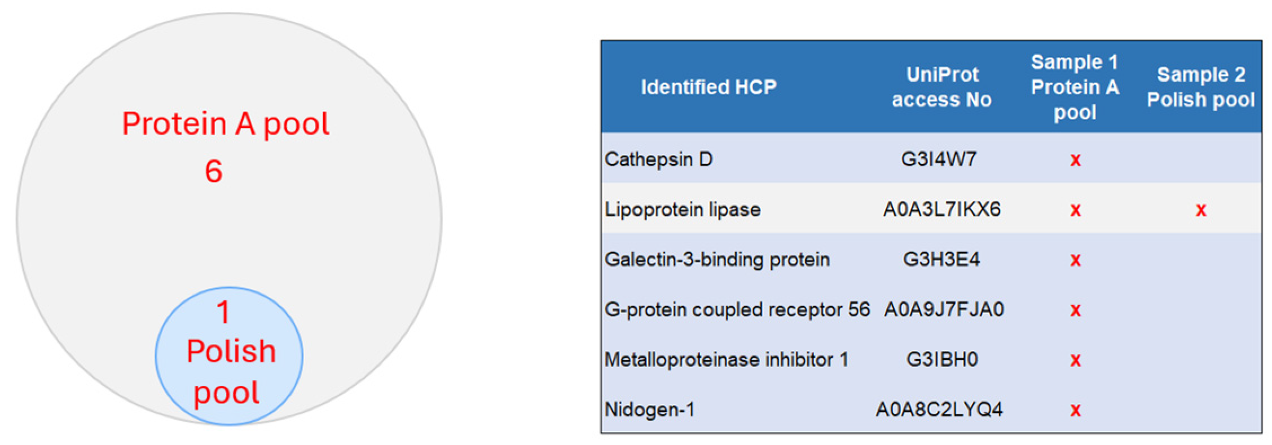The height and width of the screenshot is (445, 1272).
Task: Click Lipoprotein lipase's Protein A pool x mark
Action: (1075, 210)
